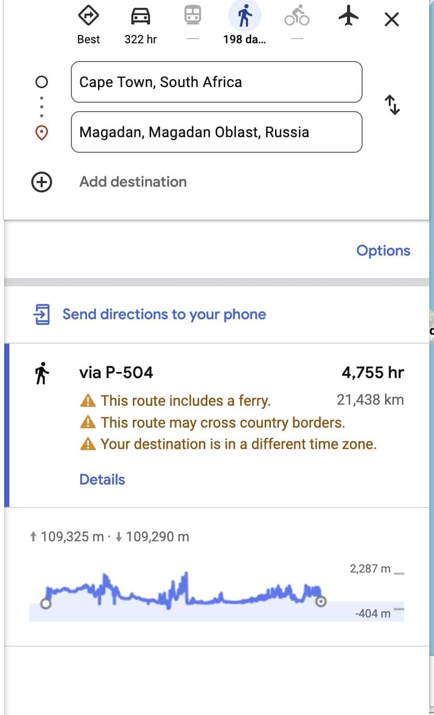This screenshot has height=715, width=434.
Task: Select the Best mode tab
Action: point(88,23)
